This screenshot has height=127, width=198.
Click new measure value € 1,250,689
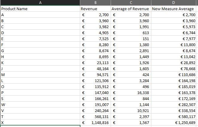click(173, 123)
